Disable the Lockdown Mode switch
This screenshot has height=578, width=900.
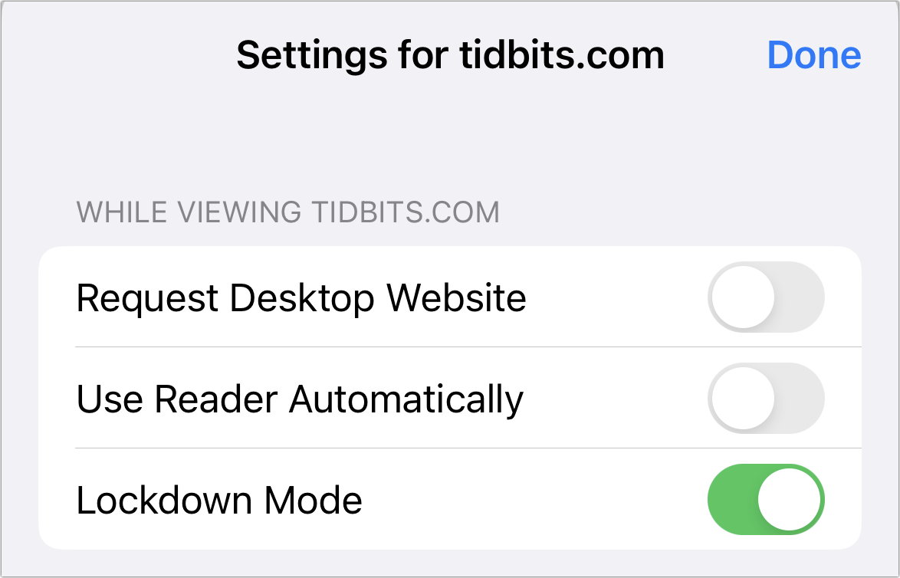click(767, 499)
